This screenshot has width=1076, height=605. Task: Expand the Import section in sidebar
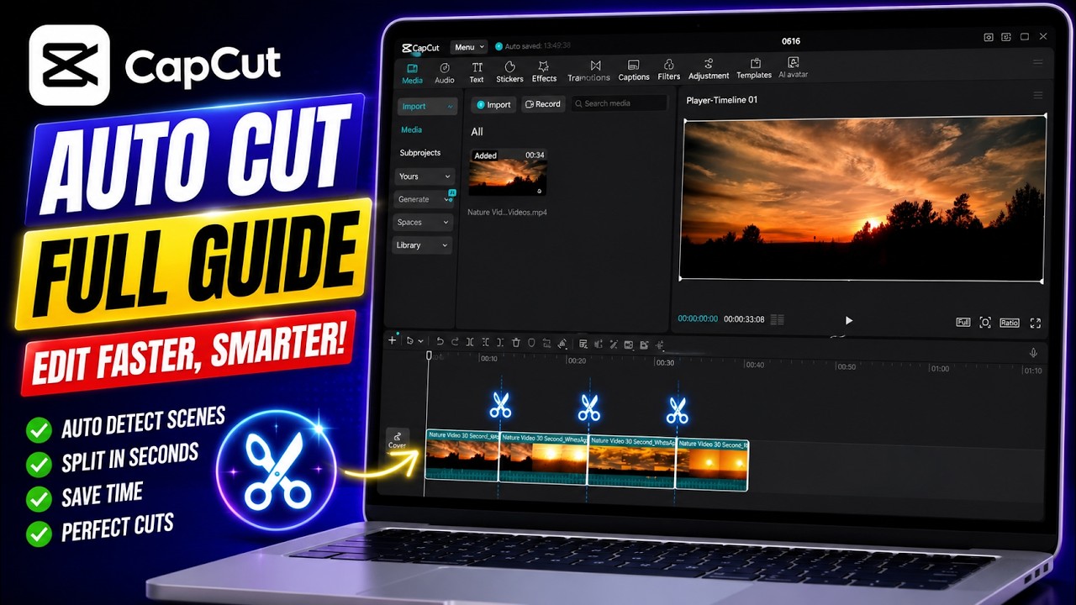(x=427, y=107)
